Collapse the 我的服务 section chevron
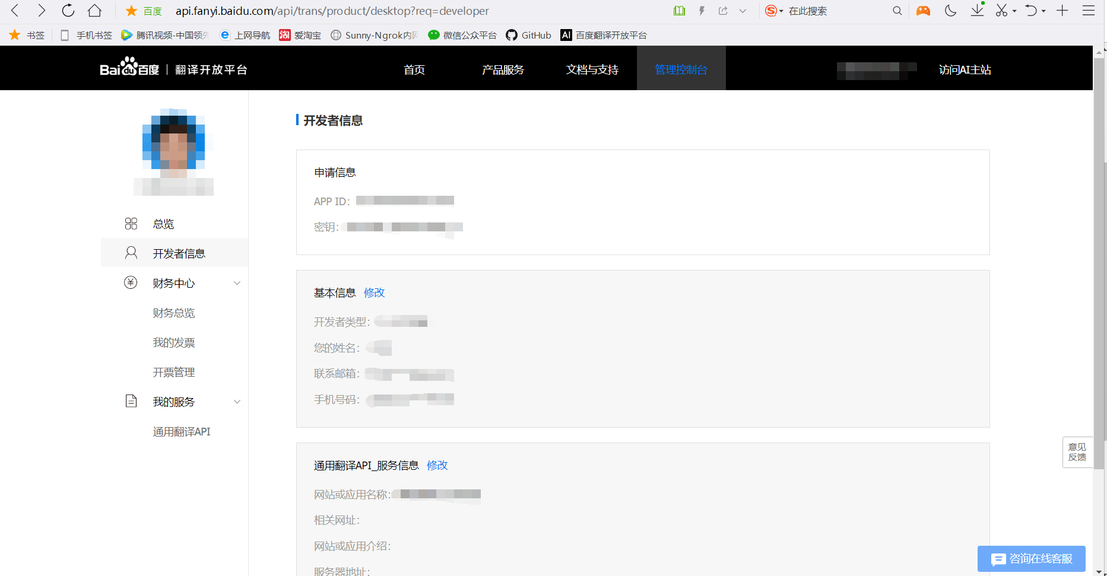1107x576 pixels. (237, 401)
